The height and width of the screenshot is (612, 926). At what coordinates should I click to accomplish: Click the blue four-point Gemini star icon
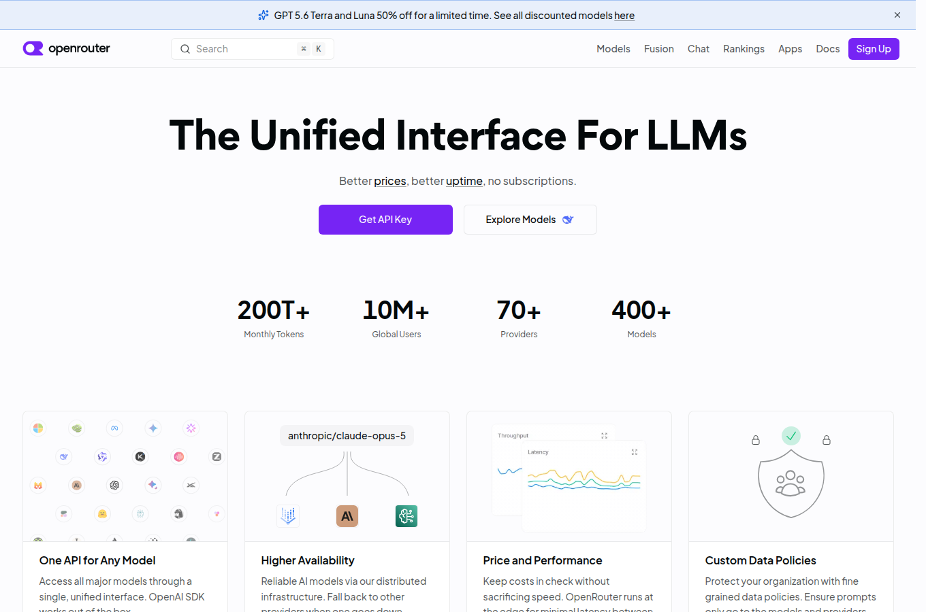153,428
